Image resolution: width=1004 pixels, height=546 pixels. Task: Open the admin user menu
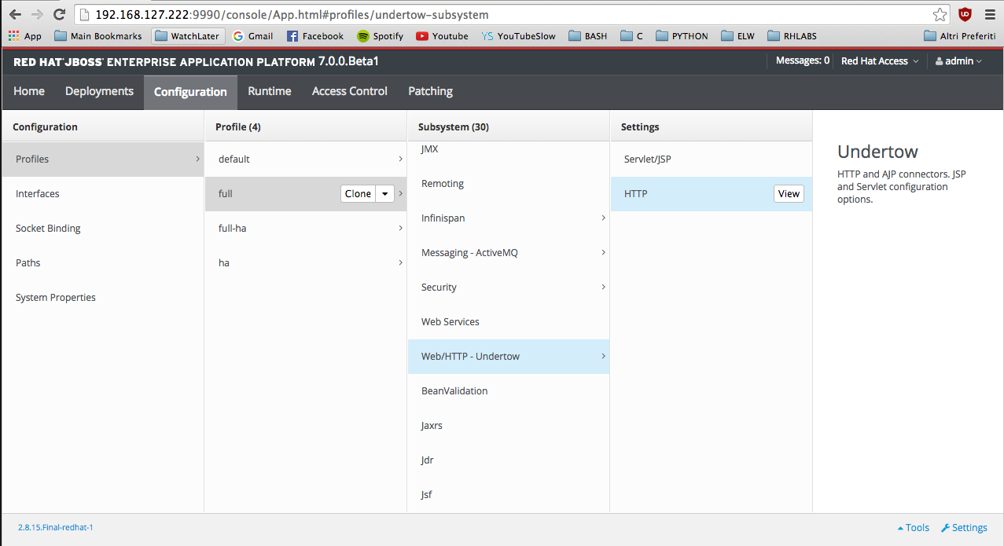tap(958, 61)
